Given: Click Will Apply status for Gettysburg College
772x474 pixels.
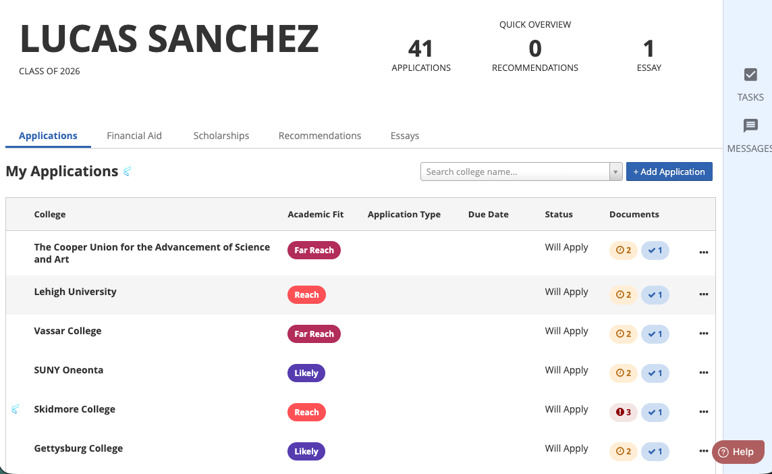Looking at the screenshot, I should (x=567, y=448).
